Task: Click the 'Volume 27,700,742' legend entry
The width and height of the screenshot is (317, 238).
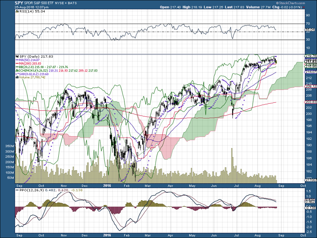Action: (32, 77)
